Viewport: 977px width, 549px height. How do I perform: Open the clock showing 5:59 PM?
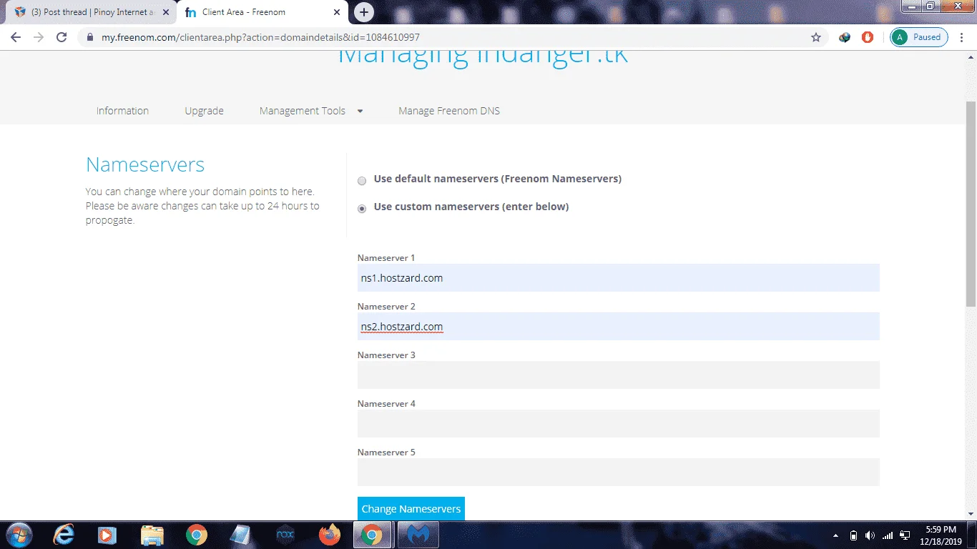[941, 535]
